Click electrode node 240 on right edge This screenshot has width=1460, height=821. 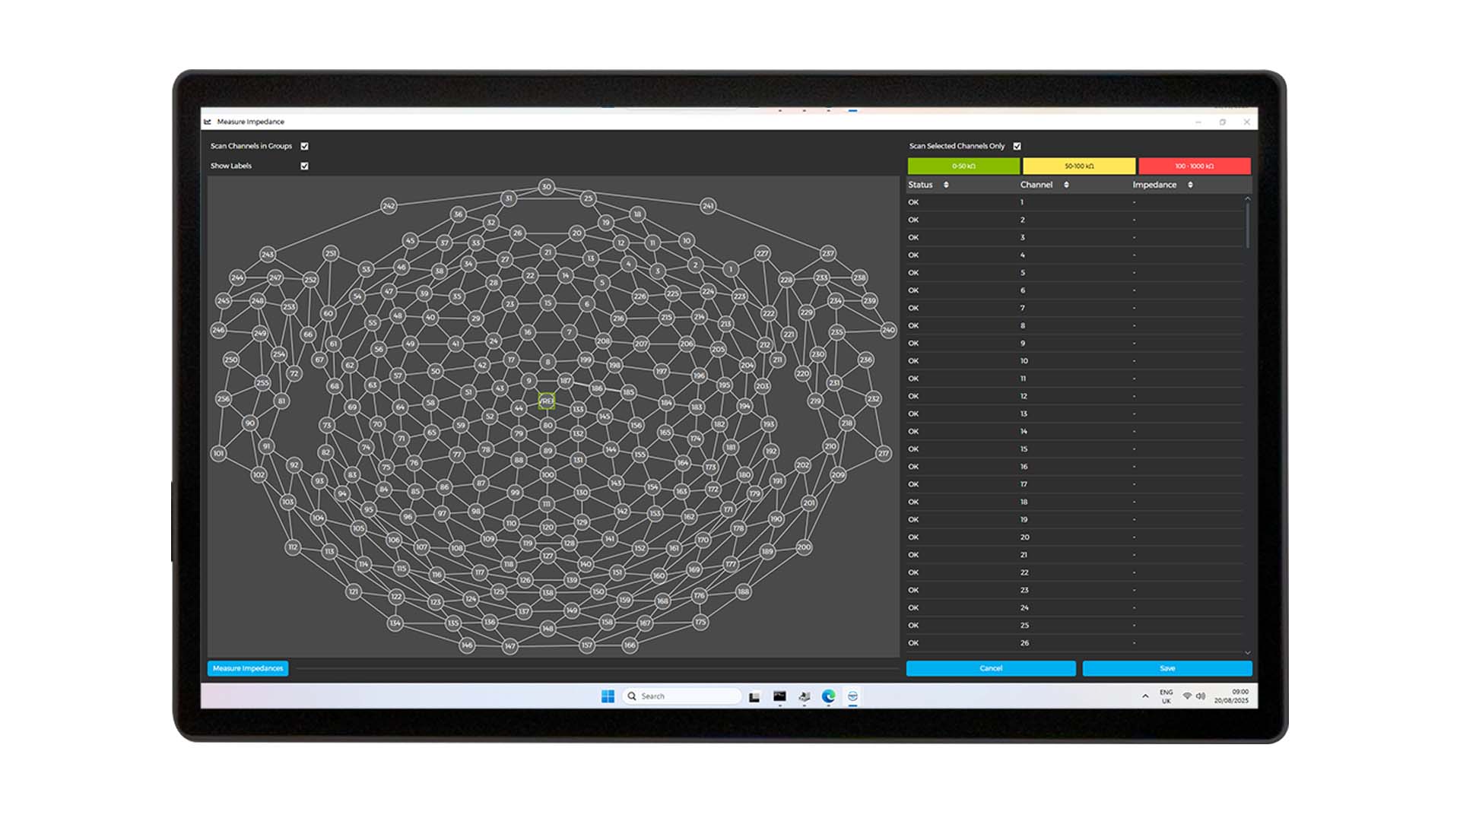888,330
